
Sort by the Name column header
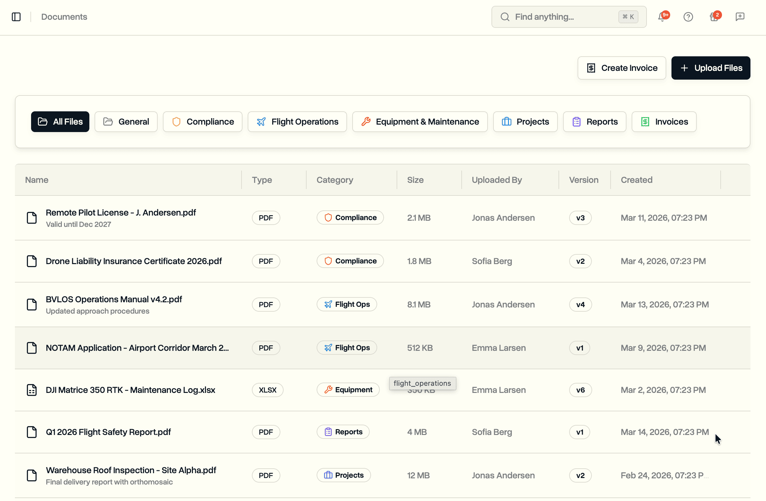(37, 180)
